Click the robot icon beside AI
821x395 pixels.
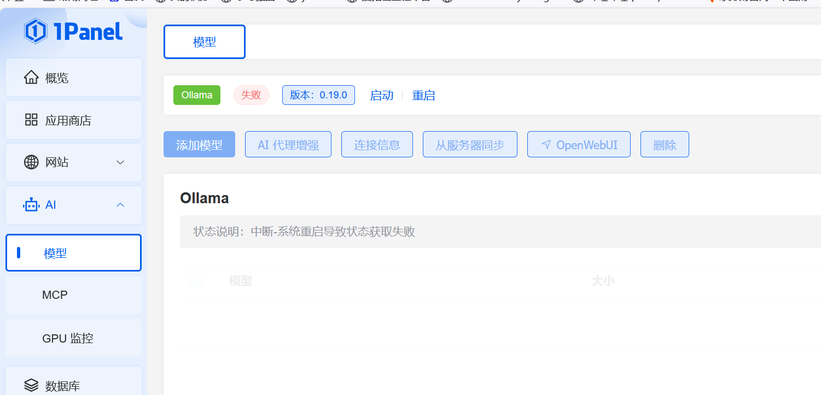tap(31, 205)
